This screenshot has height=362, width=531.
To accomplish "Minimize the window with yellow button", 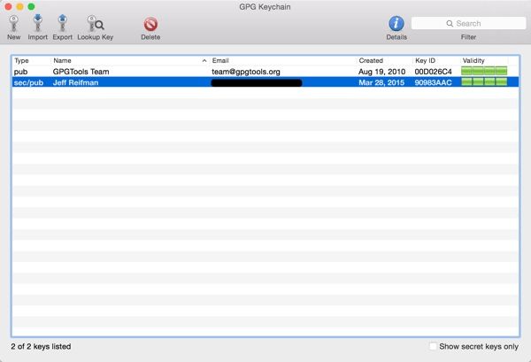I will point(20,6).
